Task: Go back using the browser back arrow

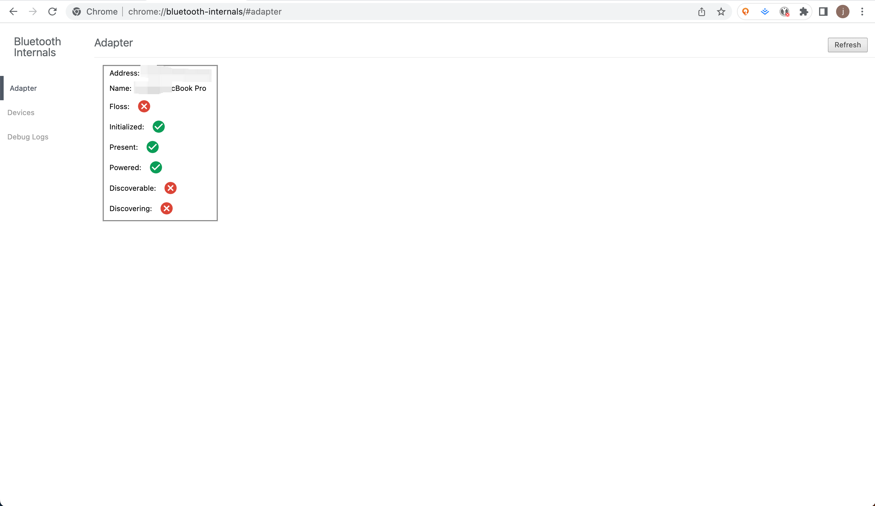Action: click(13, 12)
